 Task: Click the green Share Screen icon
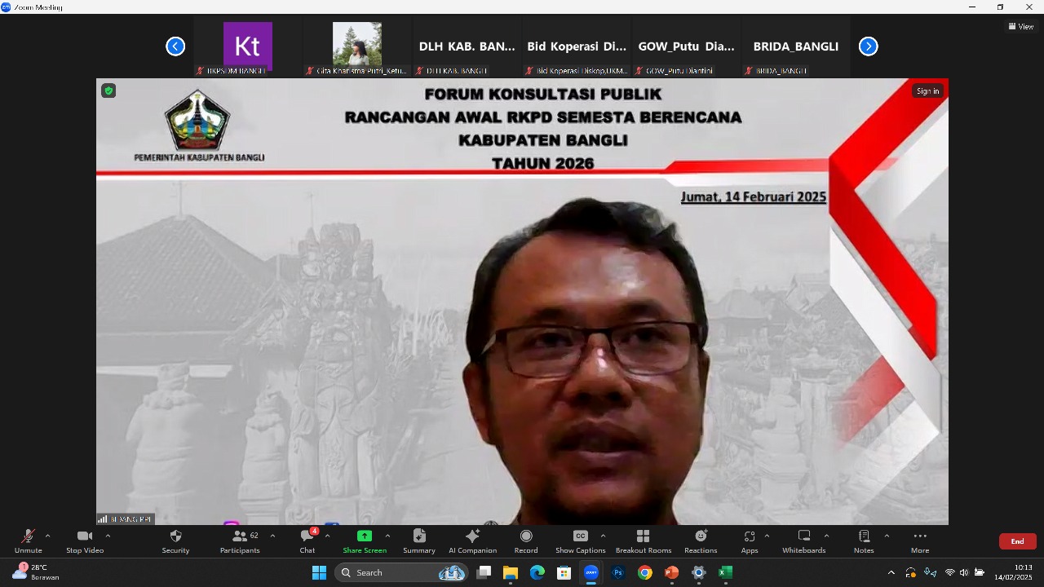(365, 536)
